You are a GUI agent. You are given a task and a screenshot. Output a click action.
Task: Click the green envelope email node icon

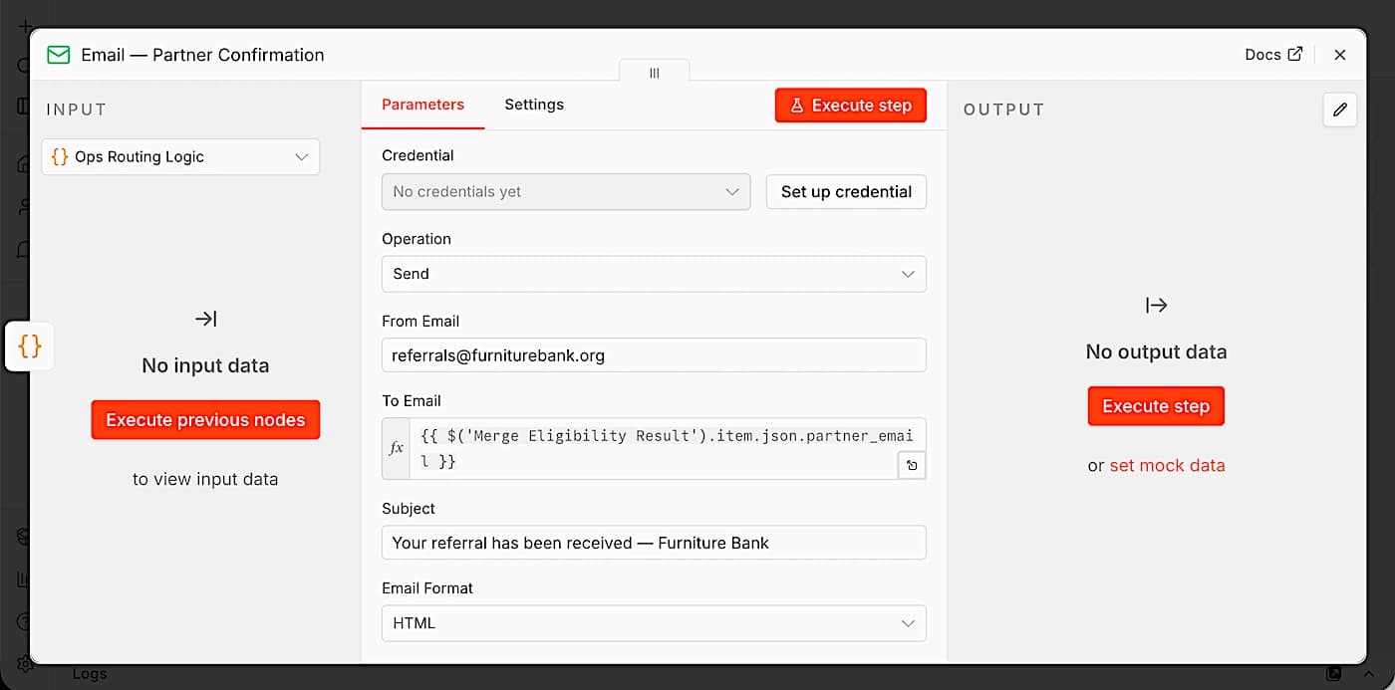click(59, 55)
